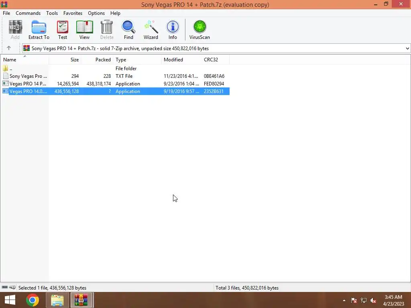Start VirusScan on the archive
Viewport: 411px width, 308px height.
point(200,27)
